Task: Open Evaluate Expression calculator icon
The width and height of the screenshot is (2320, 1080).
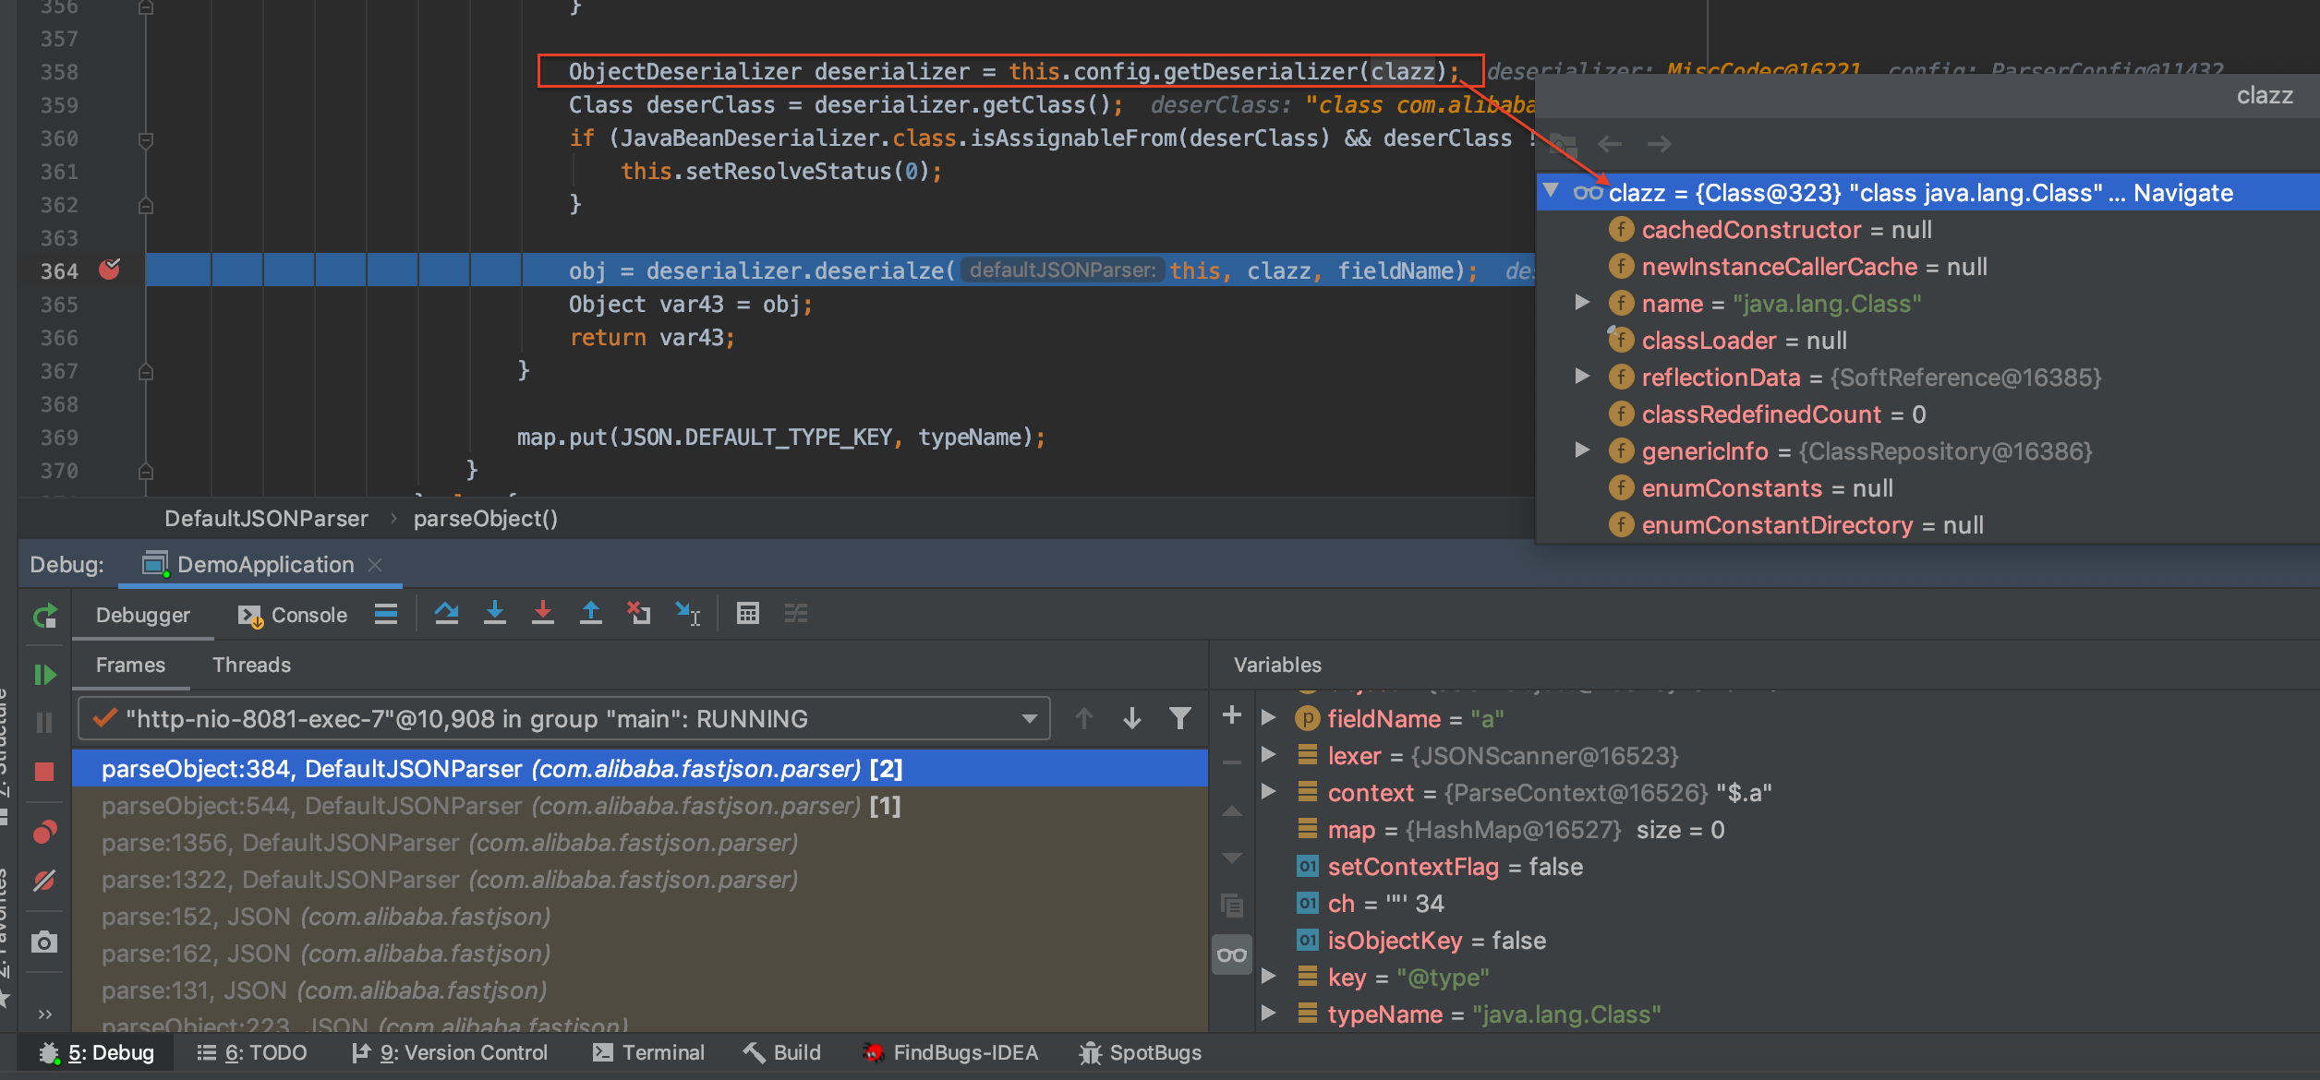Action: (x=748, y=614)
